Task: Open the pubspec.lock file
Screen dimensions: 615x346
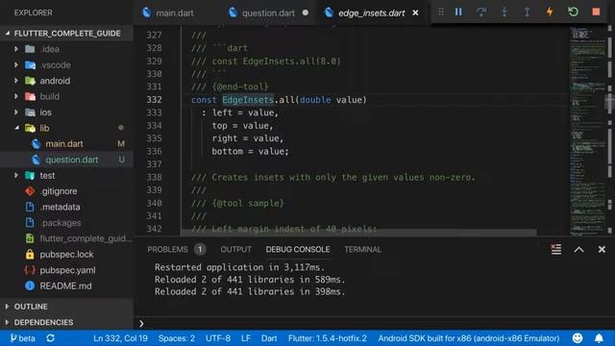Action: coord(66,254)
